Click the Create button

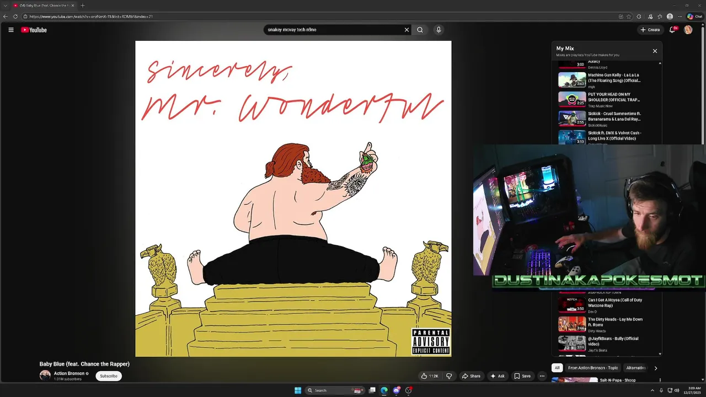(650, 30)
